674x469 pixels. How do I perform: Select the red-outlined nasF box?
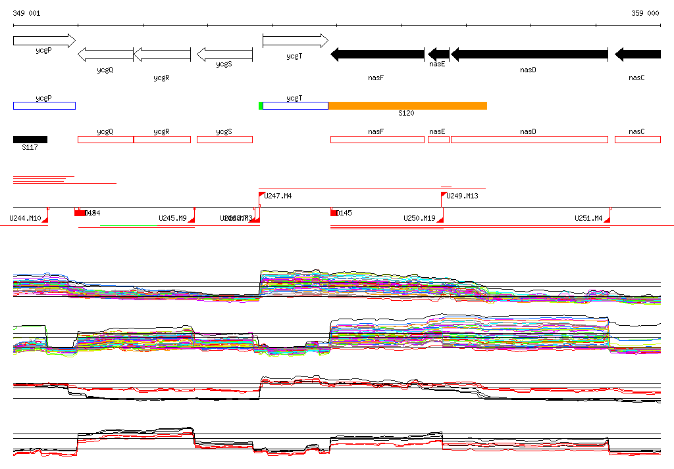377,139
